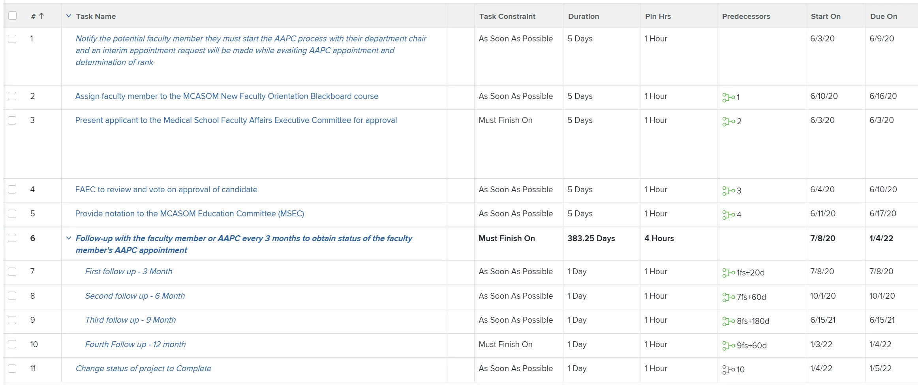Check the box for task 4
The image size is (918, 385).
(x=12, y=190)
